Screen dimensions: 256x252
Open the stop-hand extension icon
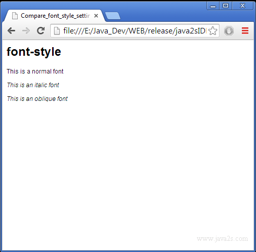click(229, 31)
